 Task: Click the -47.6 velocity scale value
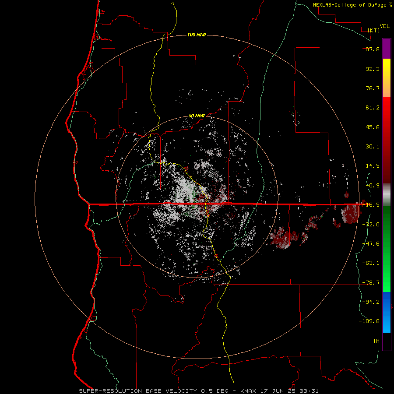[x=371, y=244]
